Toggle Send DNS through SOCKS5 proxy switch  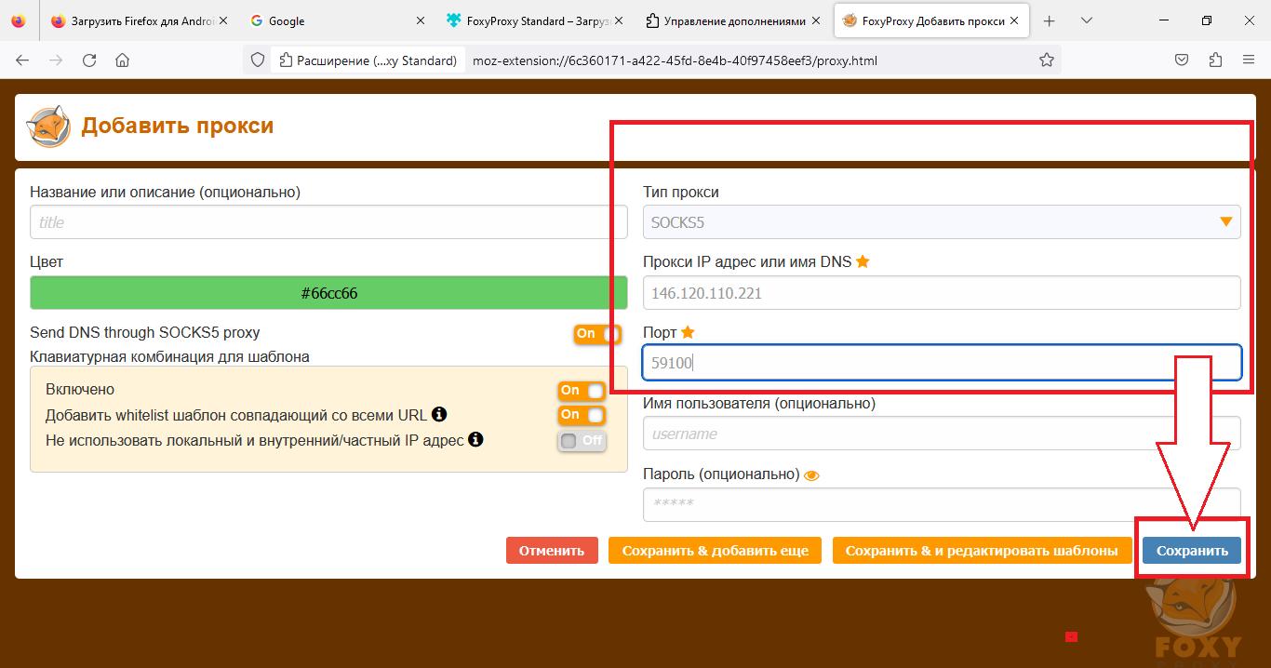tap(597, 334)
